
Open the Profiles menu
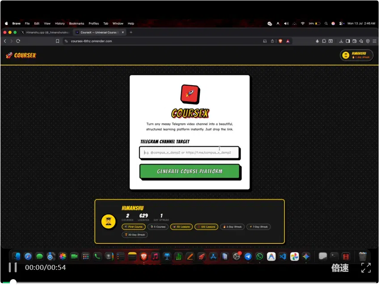pyautogui.click(x=93, y=24)
